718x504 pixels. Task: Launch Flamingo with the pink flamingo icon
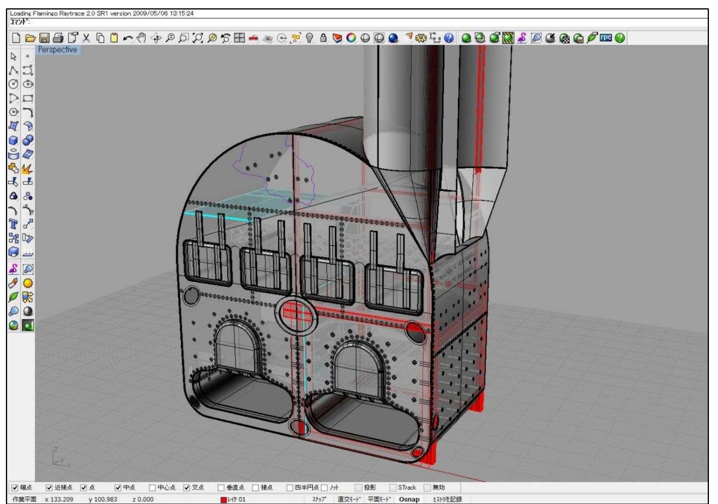[x=522, y=38]
